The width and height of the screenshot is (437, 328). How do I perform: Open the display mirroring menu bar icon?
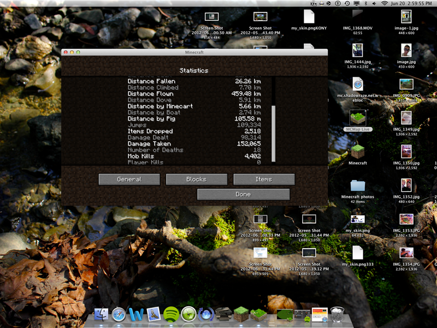pyautogui.click(x=357, y=3)
